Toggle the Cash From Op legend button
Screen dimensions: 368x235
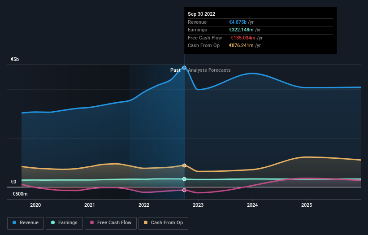pos(163,223)
